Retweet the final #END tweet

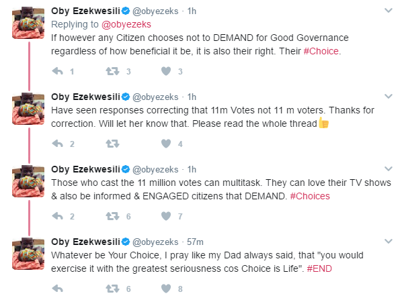[x=112, y=289]
